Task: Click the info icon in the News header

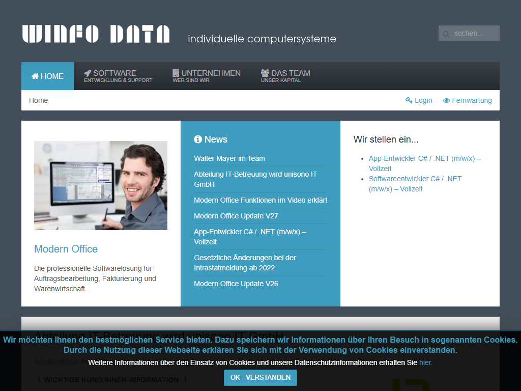Action: coord(198,139)
